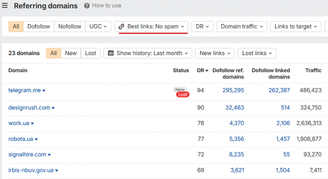Open the New links dropdown
Viewport: 328px width, 179px height.
tap(215, 53)
